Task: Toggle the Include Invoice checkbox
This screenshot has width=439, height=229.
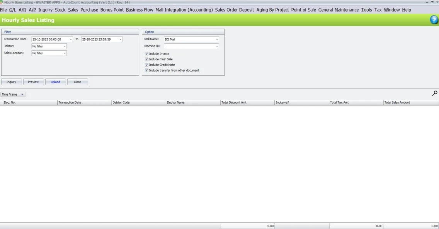Action: point(146,54)
